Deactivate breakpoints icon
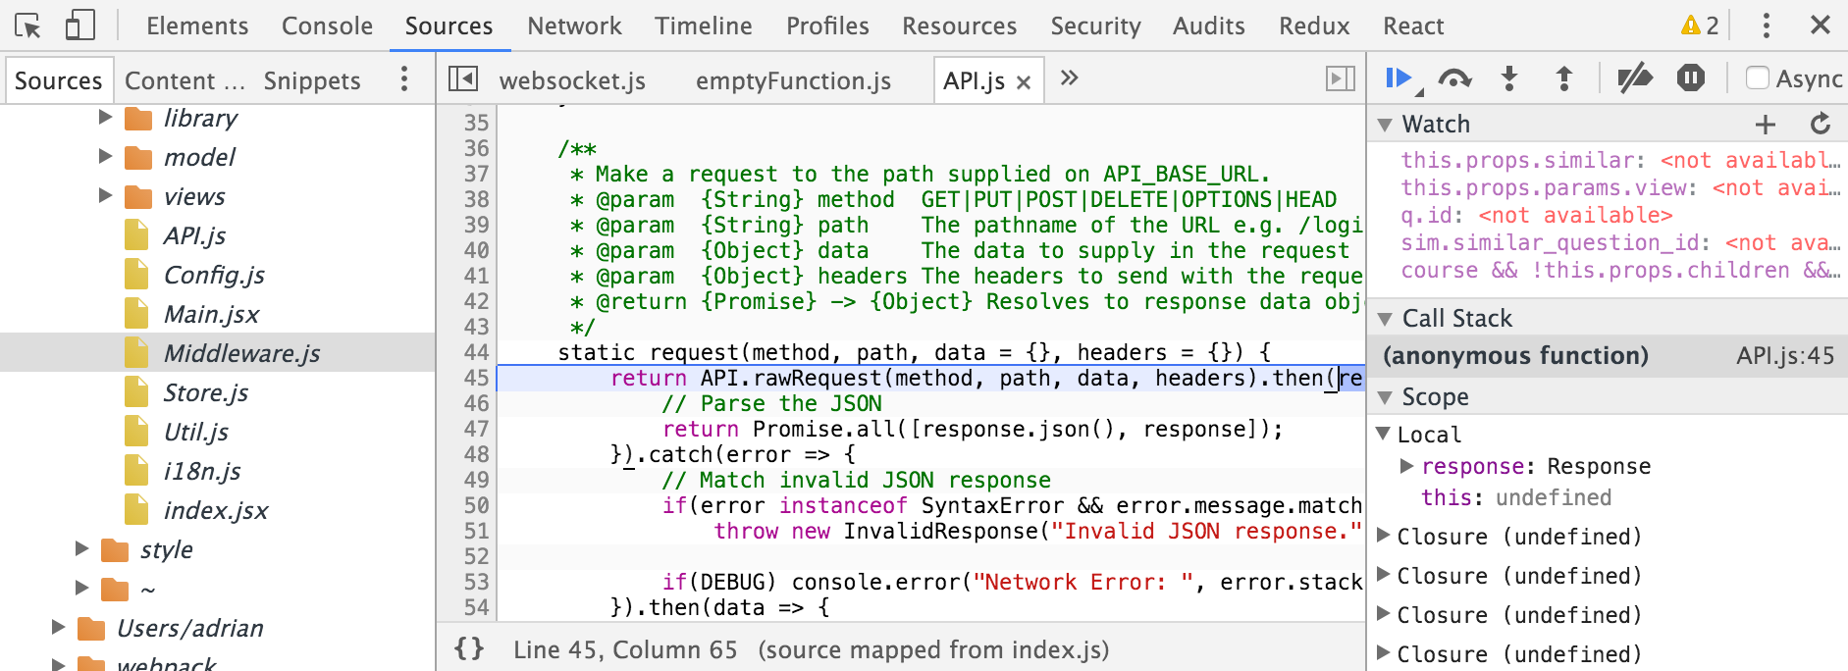Viewport: 1848px width, 671px height. 1634,78
